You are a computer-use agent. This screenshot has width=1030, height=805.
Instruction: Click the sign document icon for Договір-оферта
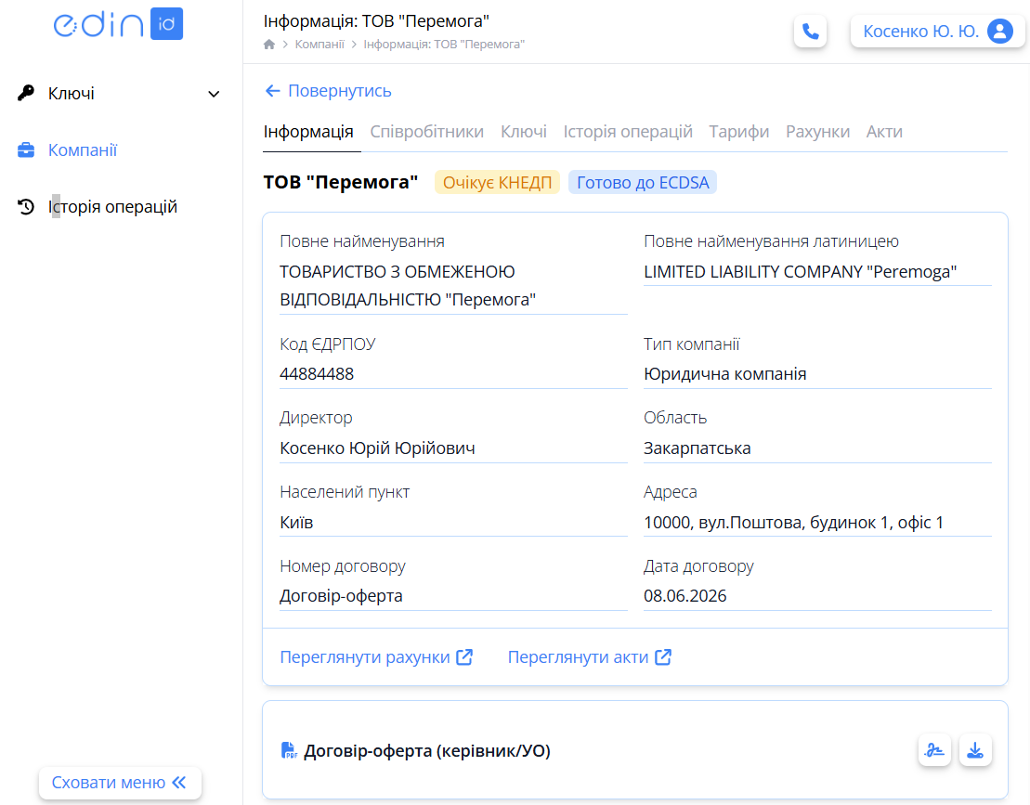(x=934, y=750)
